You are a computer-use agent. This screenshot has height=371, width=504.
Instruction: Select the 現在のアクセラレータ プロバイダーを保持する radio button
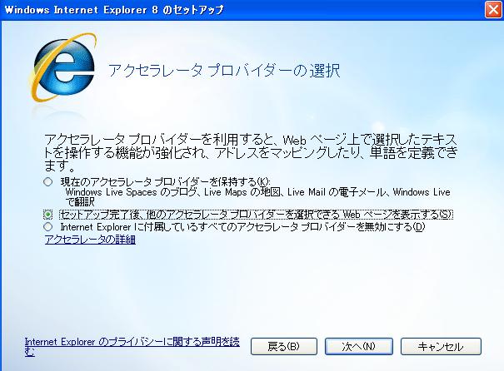tap(47, 182)
